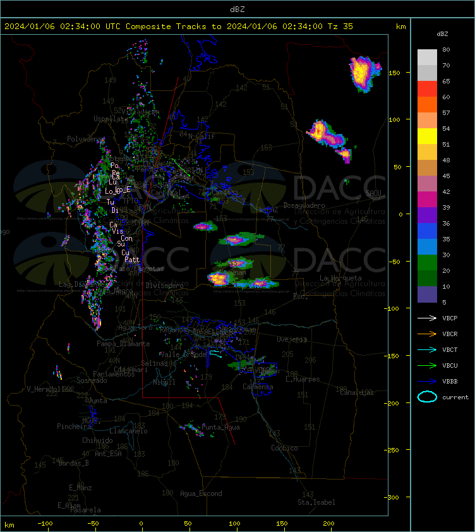Click the 'current' legend label
Image resolution: width=475 pixels, height=532 pixels.
click(x=455, y=397)
